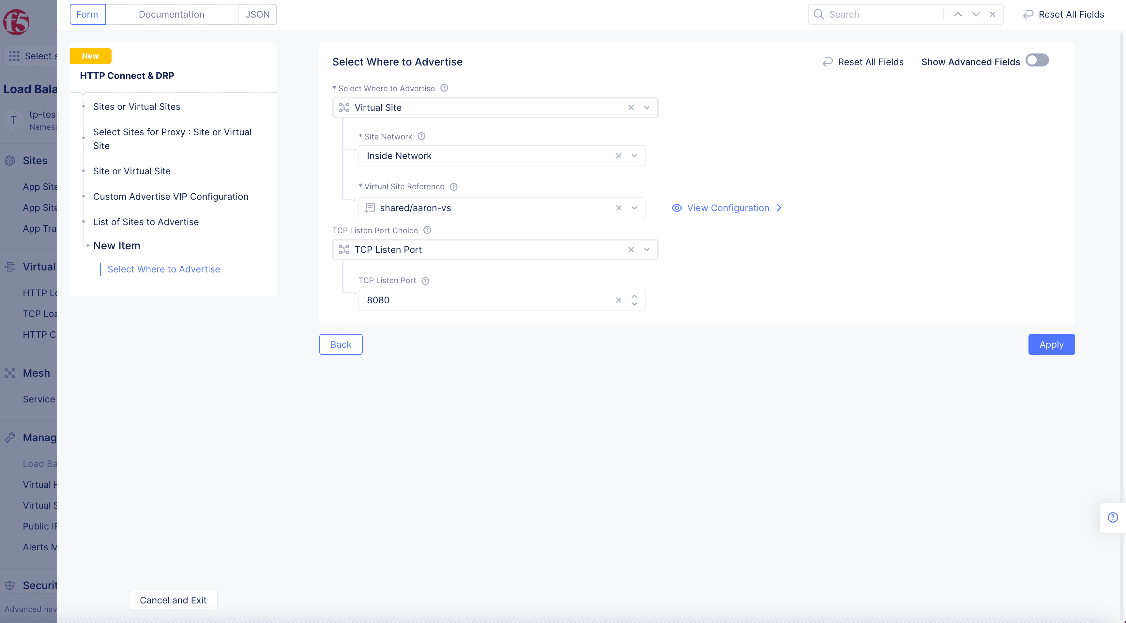Open the Virtual Site combo box

click(x=495, y=108)
